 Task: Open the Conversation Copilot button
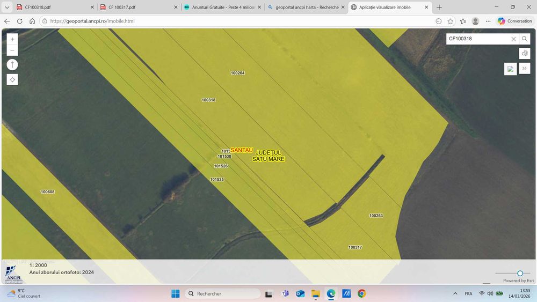coord(514,21)
